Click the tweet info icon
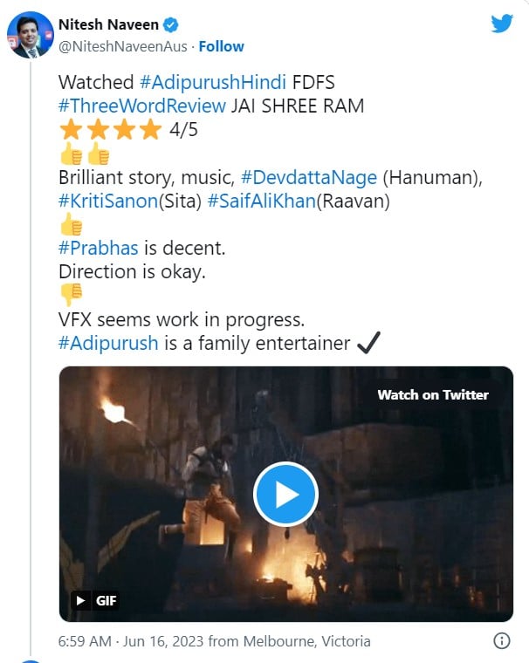This screenshot has height=663, width=529. point(502,641)
